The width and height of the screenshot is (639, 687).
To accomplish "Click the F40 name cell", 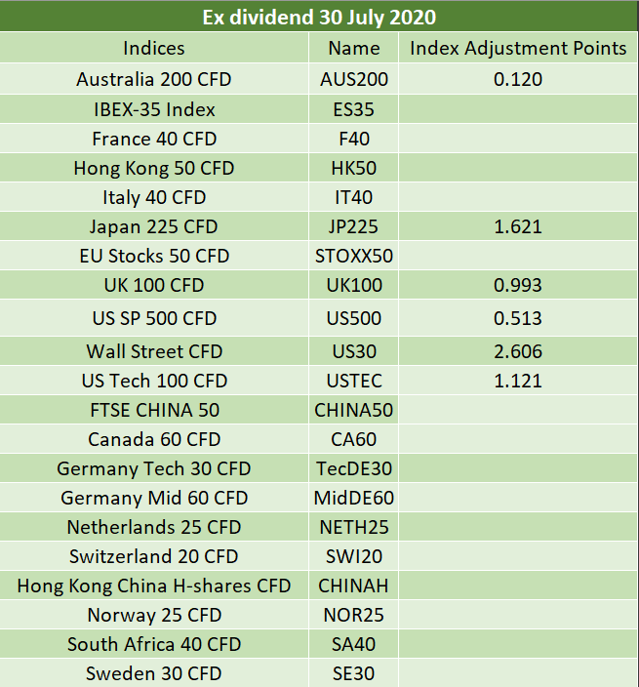I will tap(353, 139).
